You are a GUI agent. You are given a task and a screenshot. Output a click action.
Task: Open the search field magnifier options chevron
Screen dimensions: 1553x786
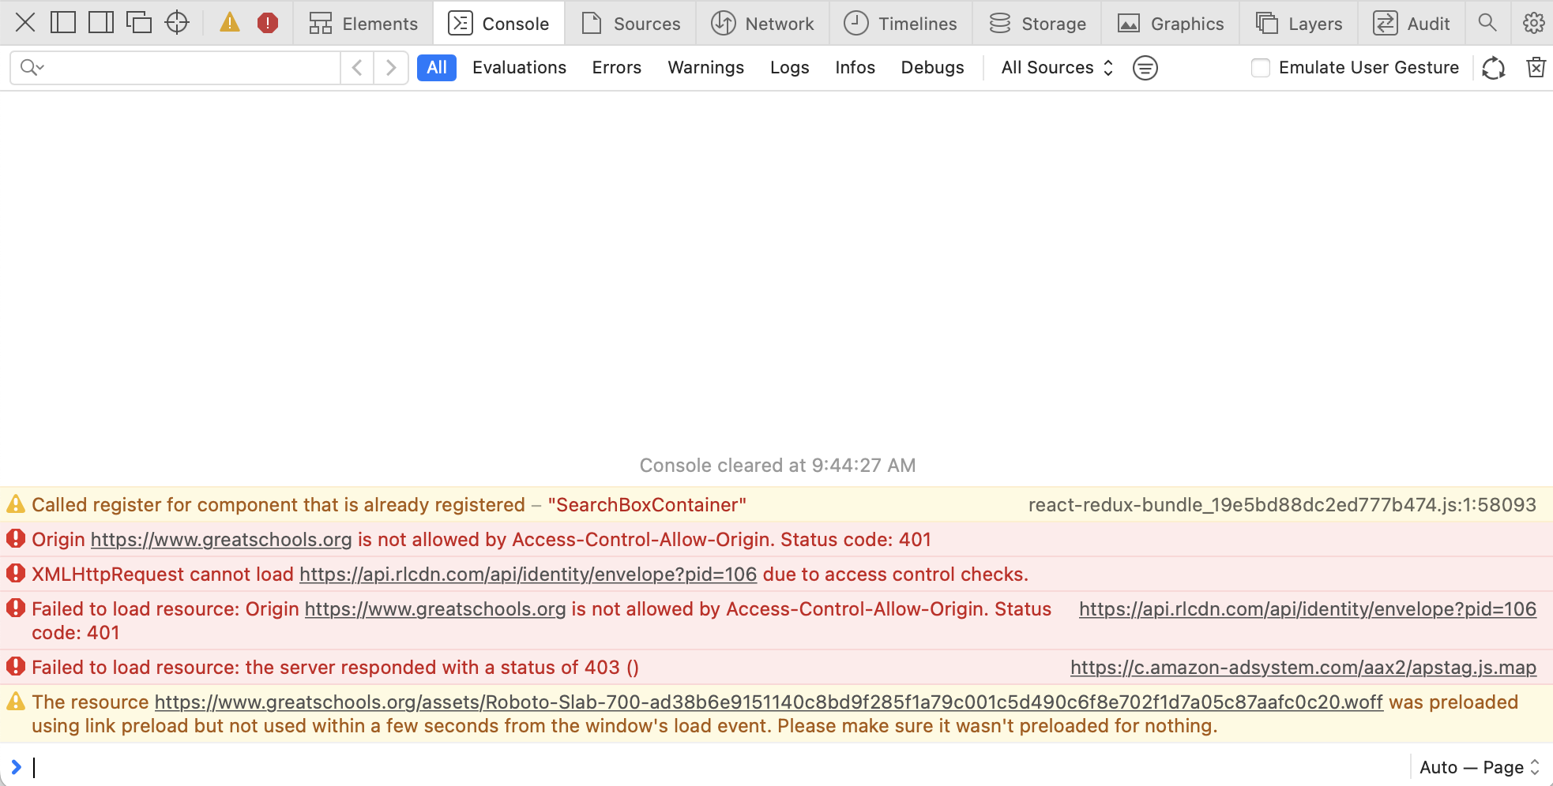click(x=32, y=68)
